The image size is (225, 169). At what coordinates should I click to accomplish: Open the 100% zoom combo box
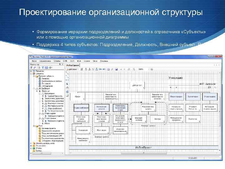coord(144,69)
